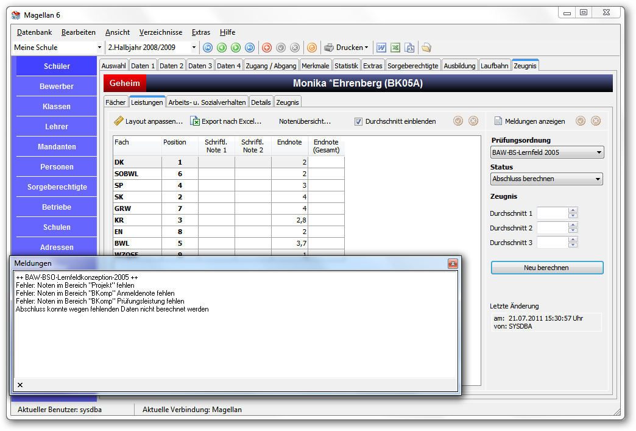
Task: Export to Word toolbar icon
Action: [381, 48]
